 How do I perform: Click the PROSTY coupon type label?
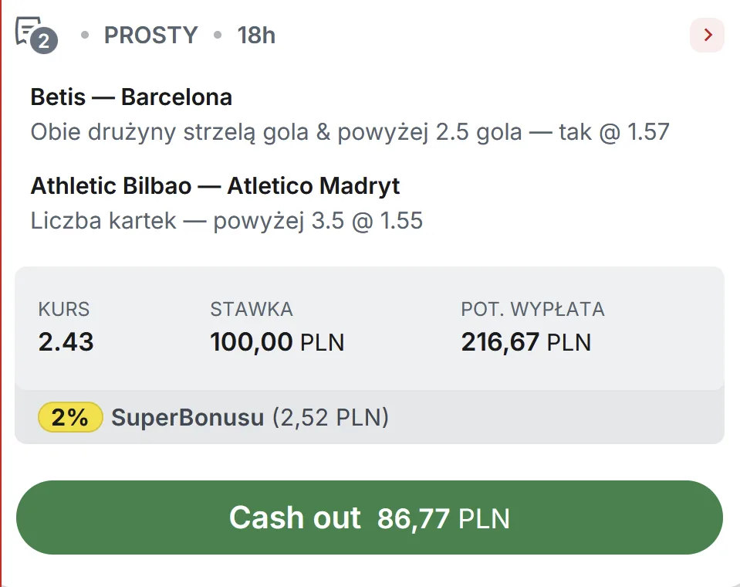[151, 35]
